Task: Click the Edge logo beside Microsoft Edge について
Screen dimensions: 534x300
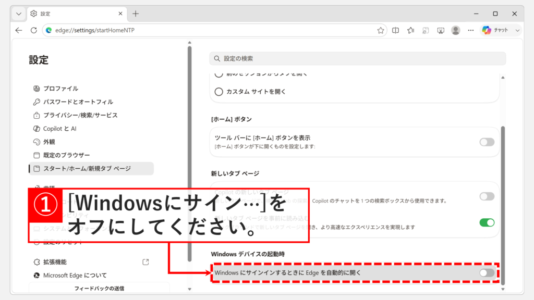Action: (x=37, y=275)
